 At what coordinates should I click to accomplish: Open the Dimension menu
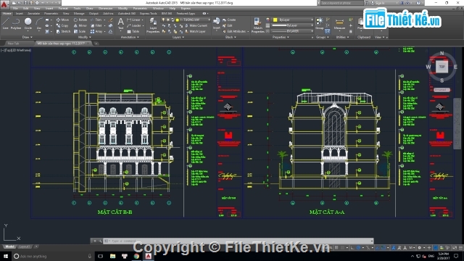point(105,8)
